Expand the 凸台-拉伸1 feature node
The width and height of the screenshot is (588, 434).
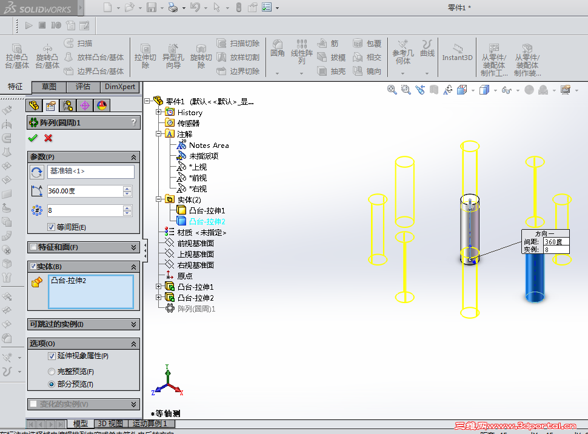tap(159, 287)
